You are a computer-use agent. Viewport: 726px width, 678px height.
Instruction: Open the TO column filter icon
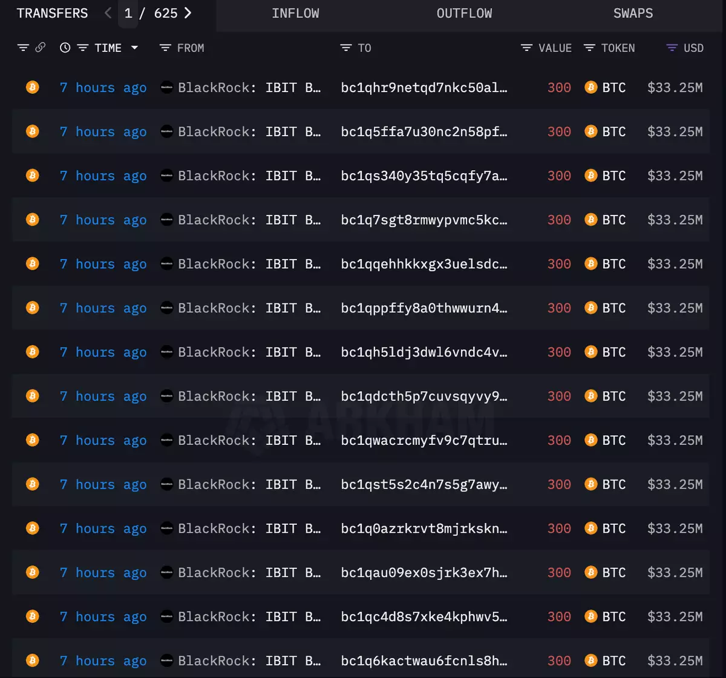point(346,48)
